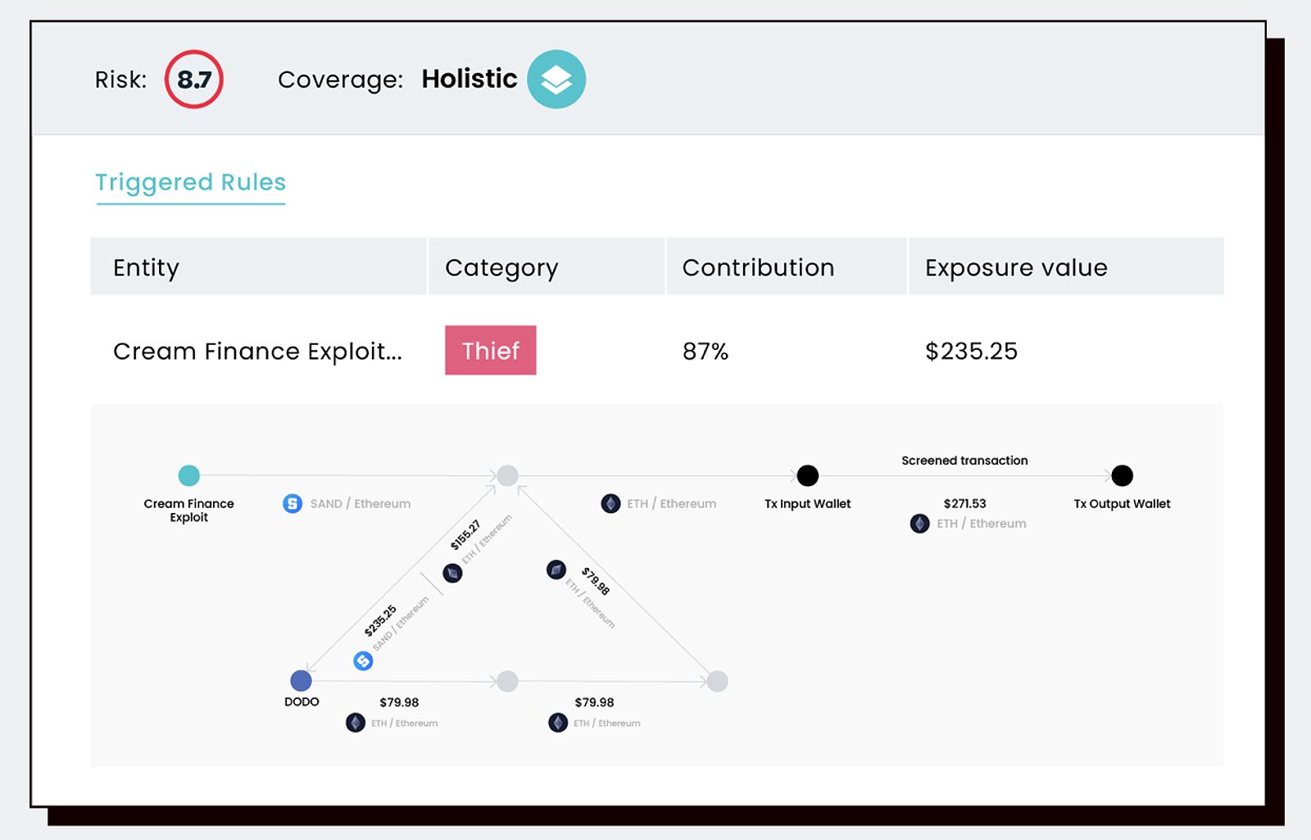
Task: Click the SAND icon on the $235.25 edge
Action: point(363,661)
